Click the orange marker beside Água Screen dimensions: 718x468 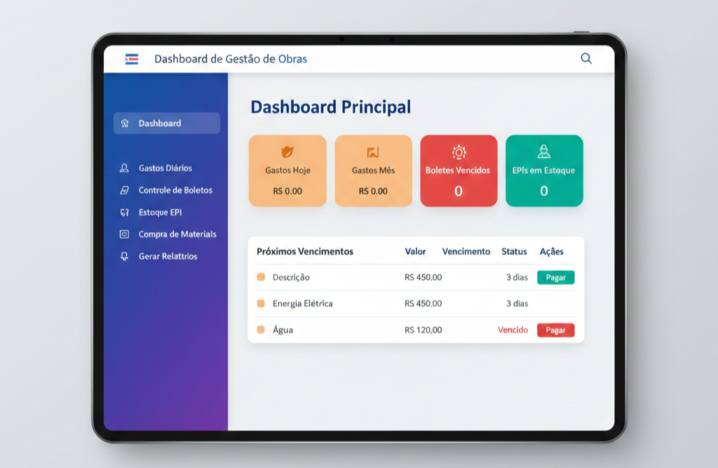tap(261, 329)
